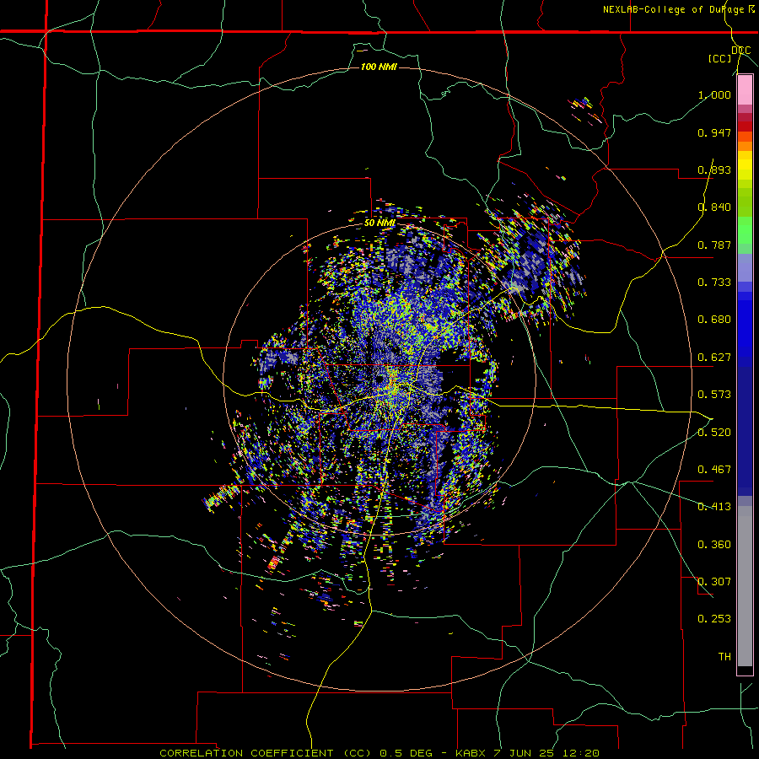Select the 0.733 scale value

point(714,283)
